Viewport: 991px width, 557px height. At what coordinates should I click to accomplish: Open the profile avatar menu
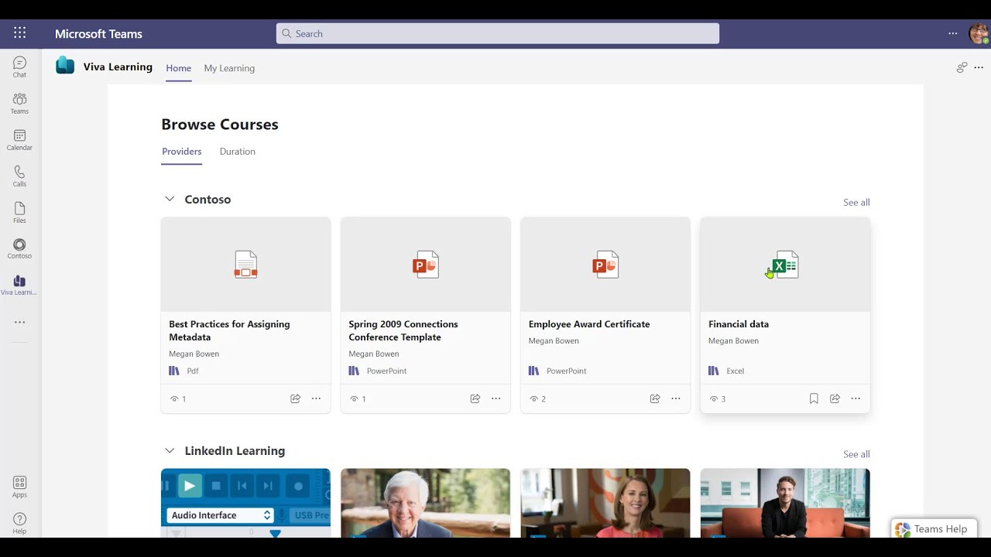(979, 34)
